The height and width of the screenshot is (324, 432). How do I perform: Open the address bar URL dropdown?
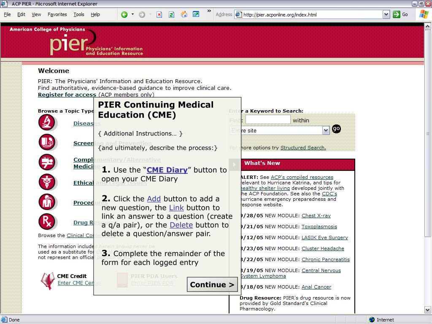pos(386,15)
